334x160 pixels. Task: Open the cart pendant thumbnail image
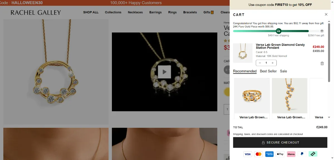pyautogui.click(x=243, y=53)
